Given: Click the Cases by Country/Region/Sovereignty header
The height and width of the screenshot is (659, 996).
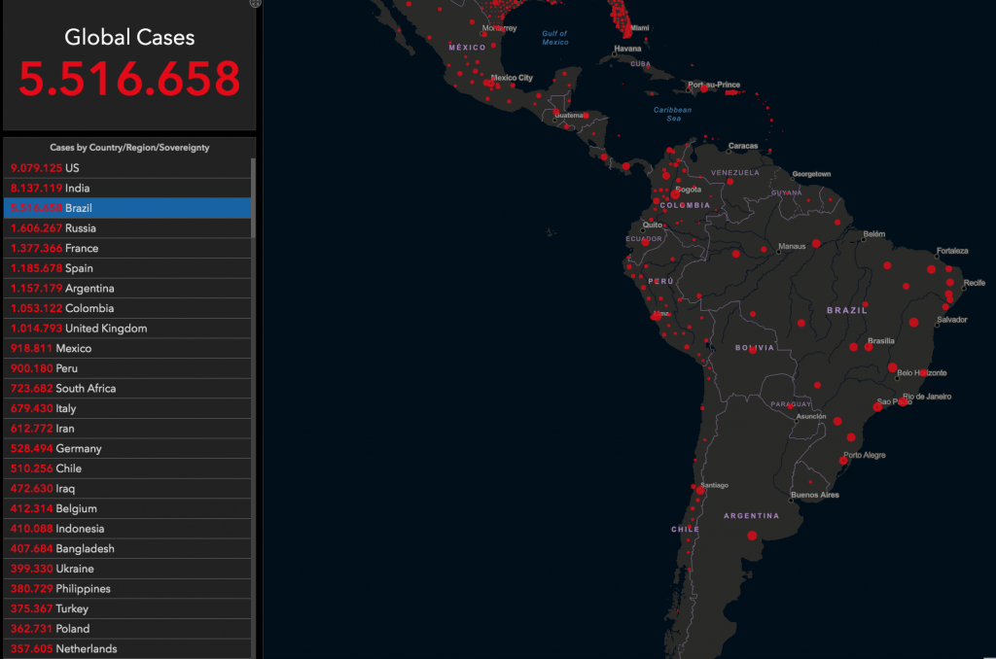Looking at the screenshot, I should click(129, 148).
